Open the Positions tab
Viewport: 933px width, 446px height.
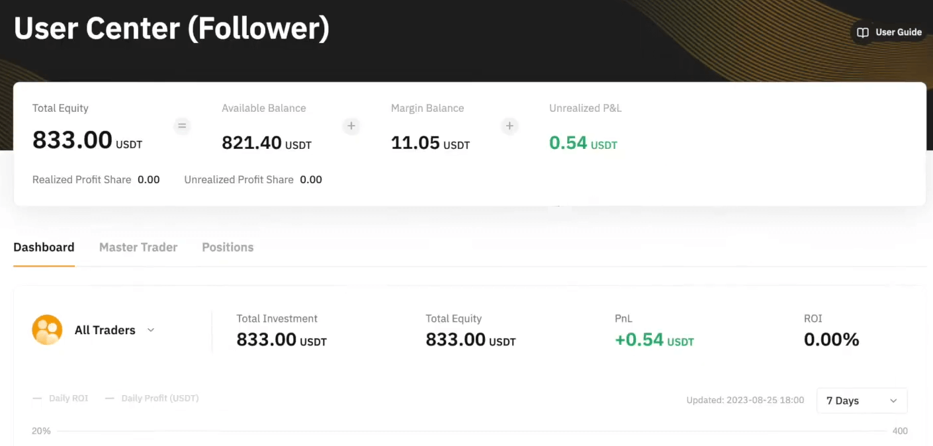228,247
